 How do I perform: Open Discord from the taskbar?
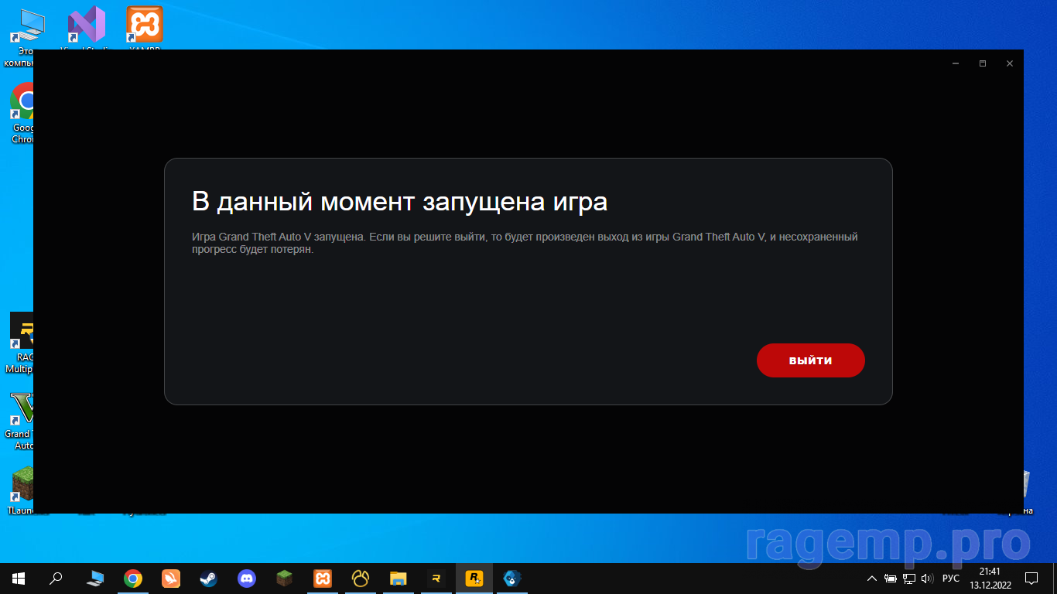(247, 578)
